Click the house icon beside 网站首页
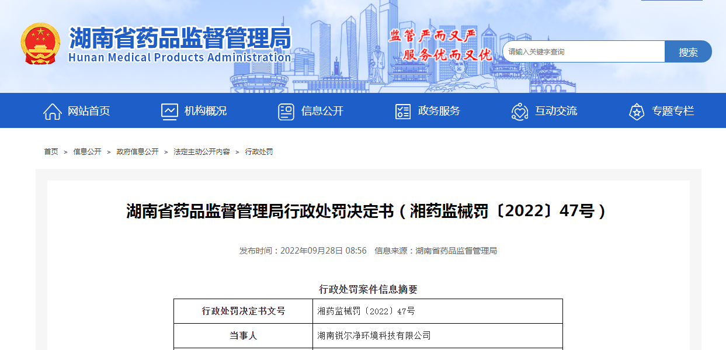The width and height of the screenshot is (726, 350). 53,111
